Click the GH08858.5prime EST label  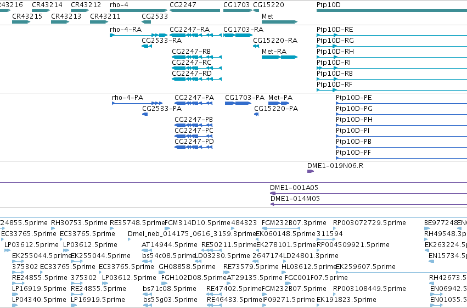pos(187,267)
